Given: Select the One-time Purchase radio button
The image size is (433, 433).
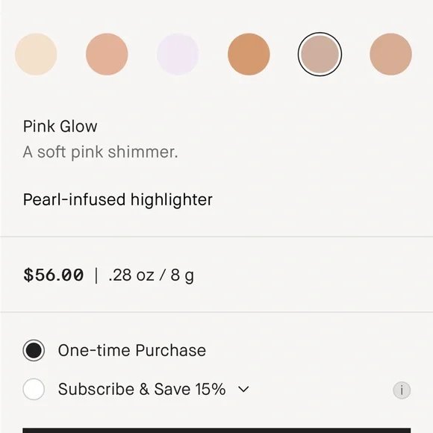Looking at the screenshot, I should point(34,350).
